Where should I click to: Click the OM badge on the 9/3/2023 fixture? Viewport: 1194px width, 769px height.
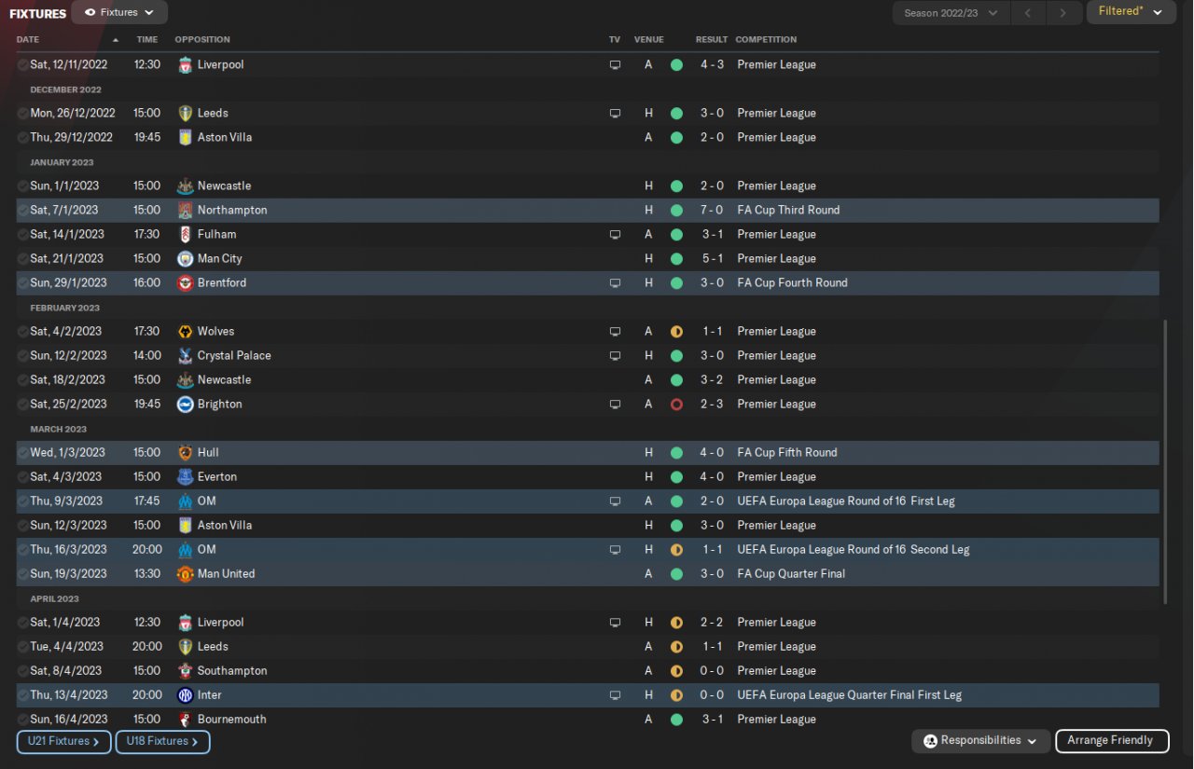(185, 501)
